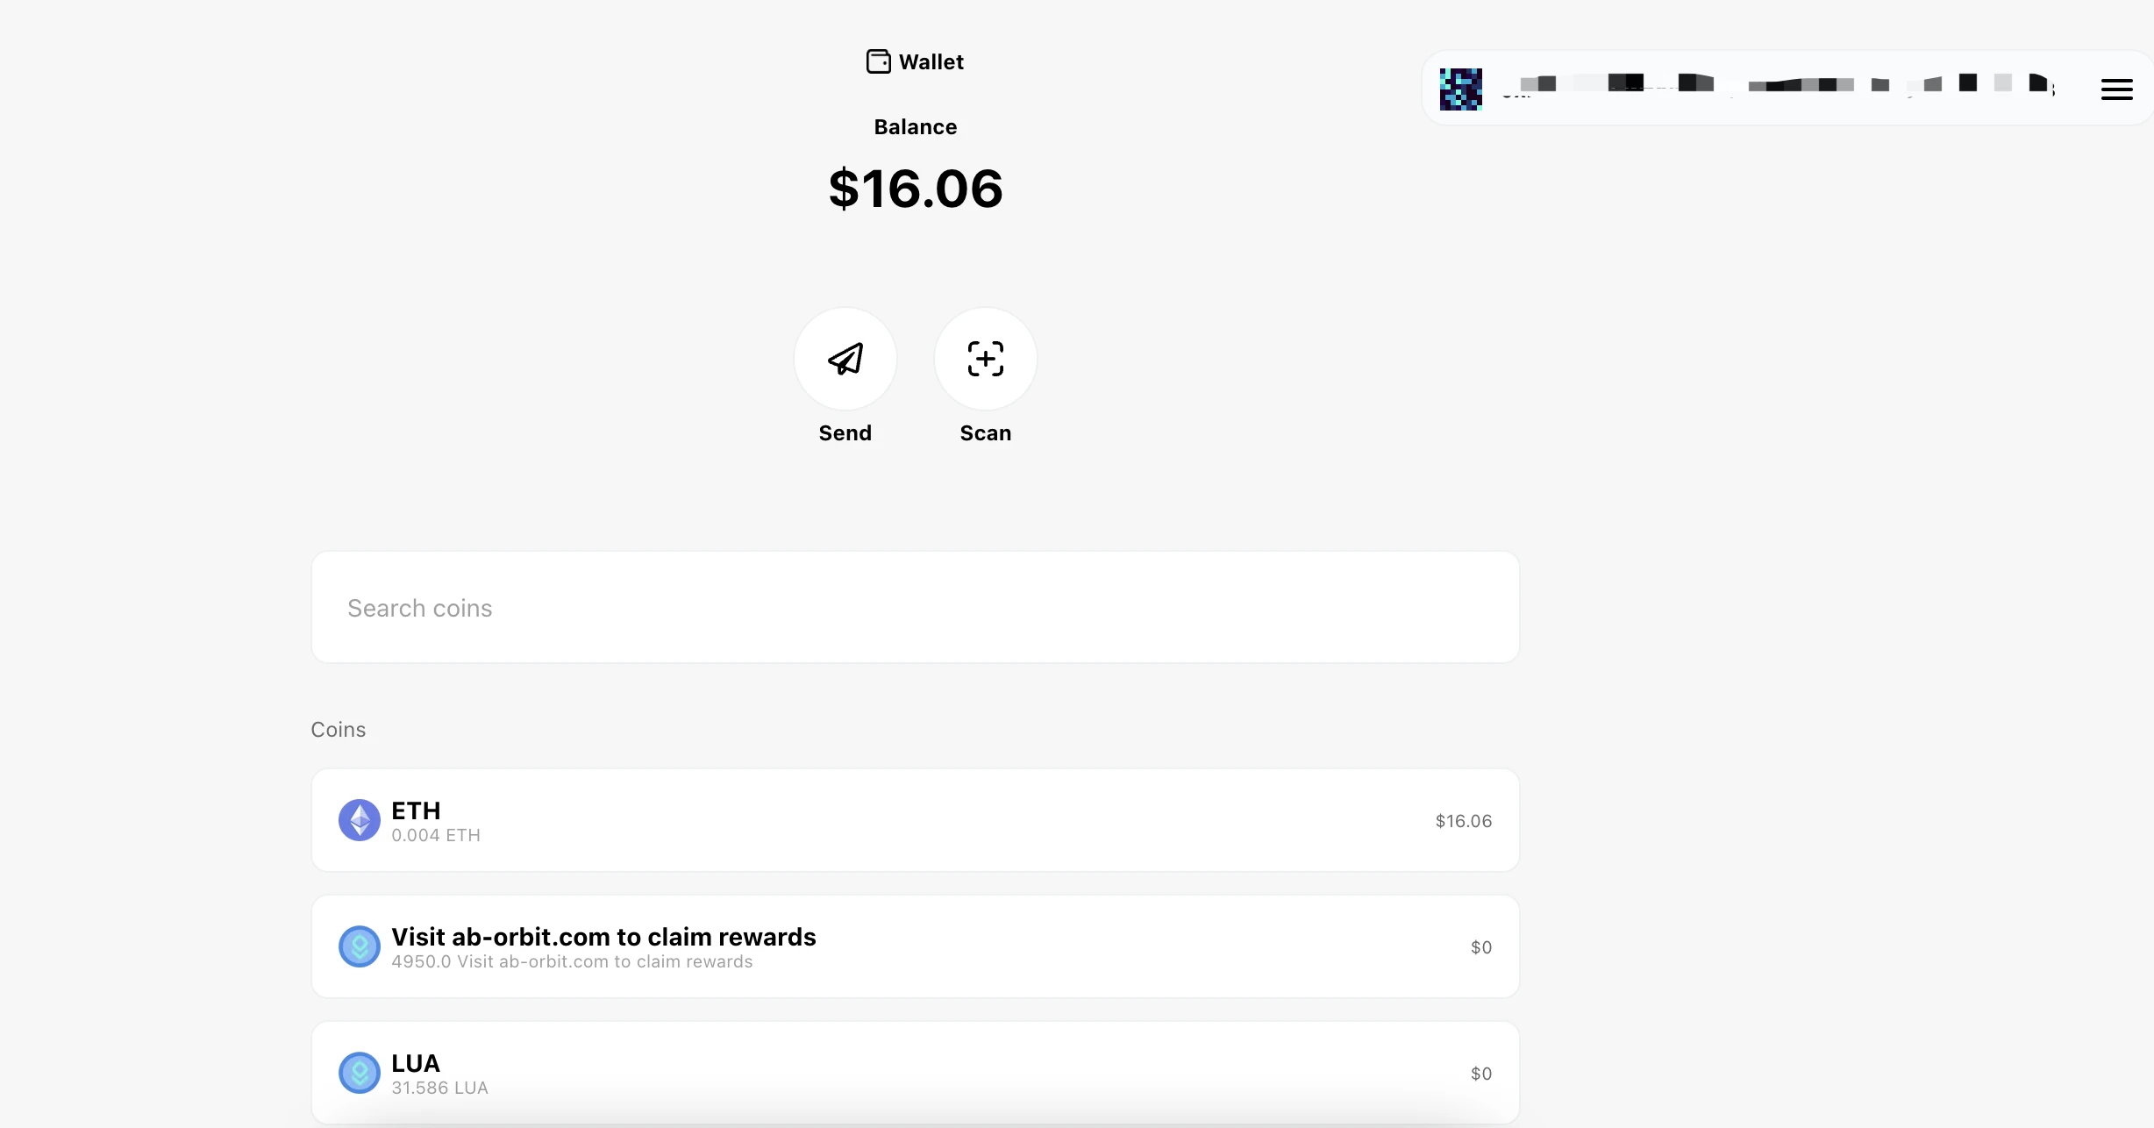
Task: Open the hamburger menu
Action: click(2116, 89)
